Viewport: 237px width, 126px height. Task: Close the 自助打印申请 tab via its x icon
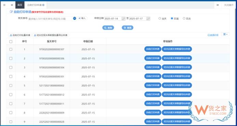tap(43, 5)
